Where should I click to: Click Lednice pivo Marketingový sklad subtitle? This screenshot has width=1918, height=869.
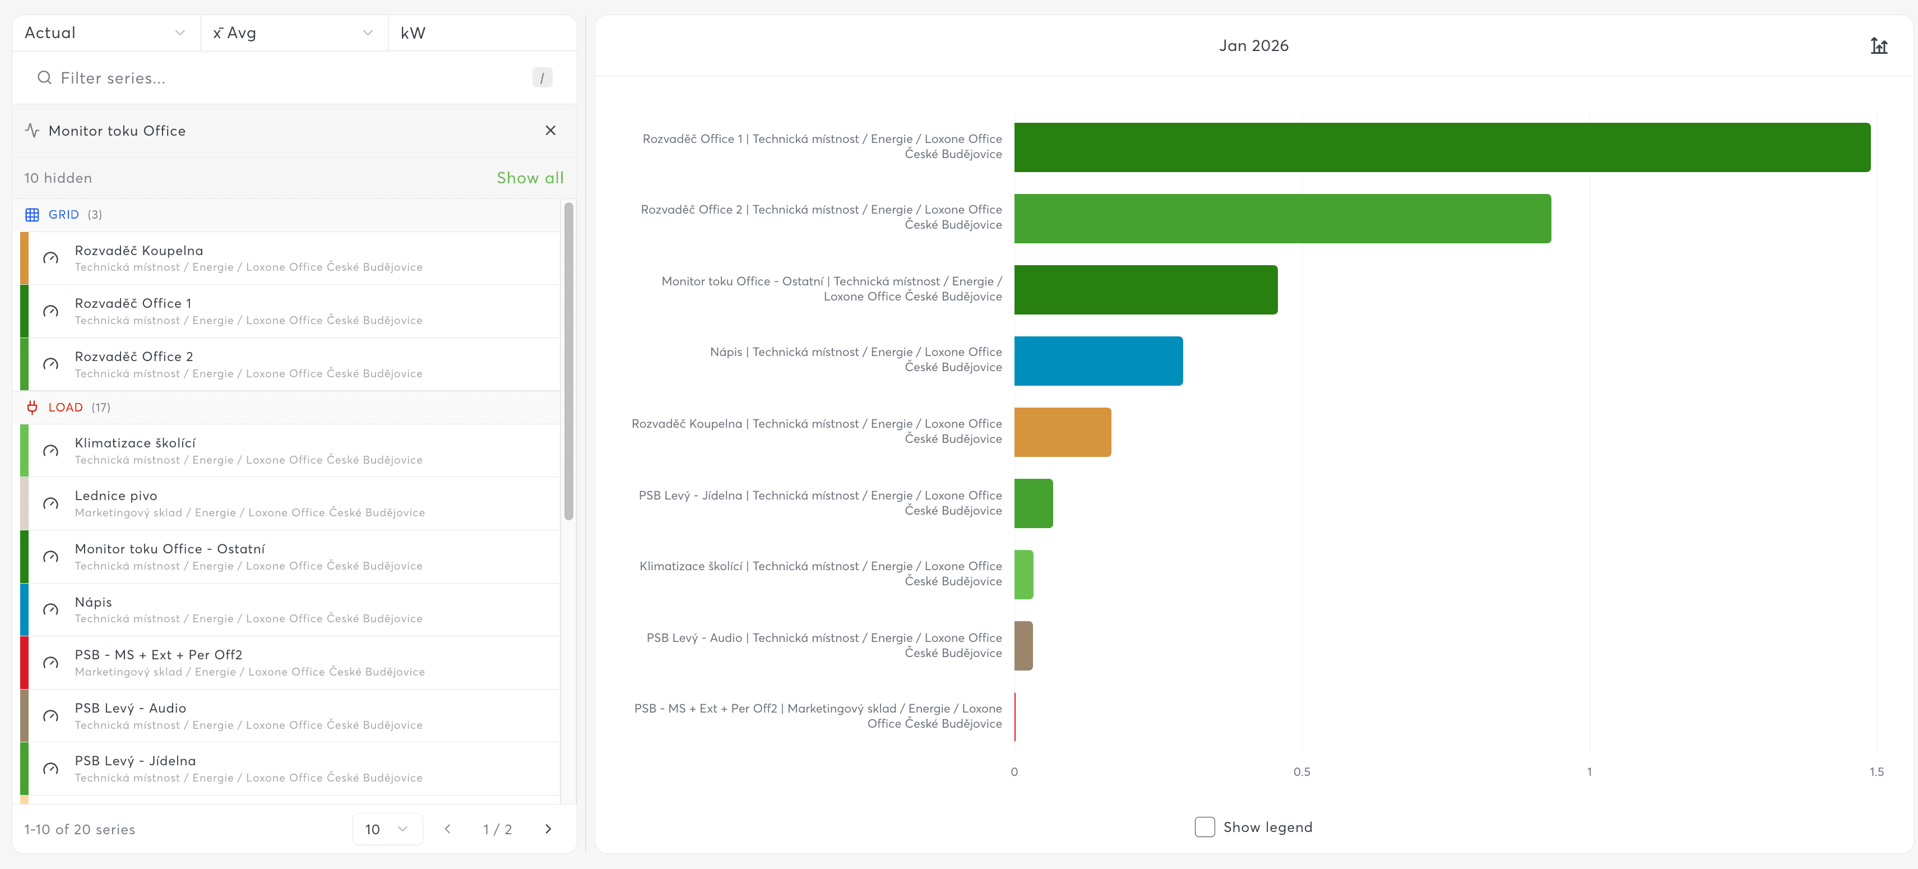click(x=249, y=512)
